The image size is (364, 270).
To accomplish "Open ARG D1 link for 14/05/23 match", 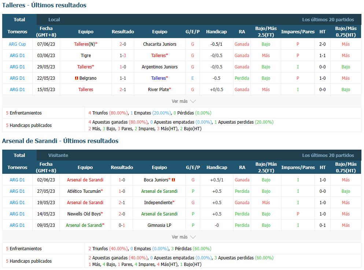I will pos(17,214).
